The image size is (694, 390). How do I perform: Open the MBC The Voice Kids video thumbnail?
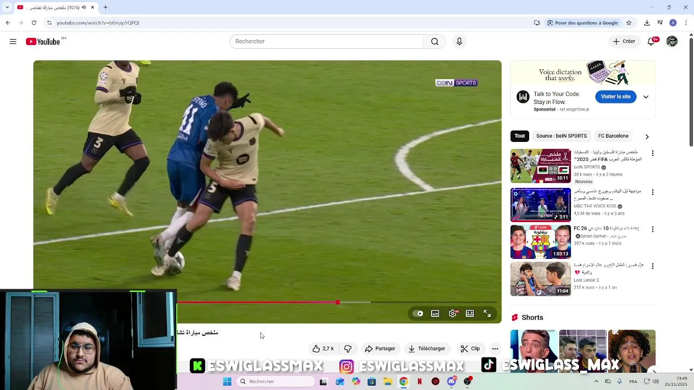[x=541, y=205]
